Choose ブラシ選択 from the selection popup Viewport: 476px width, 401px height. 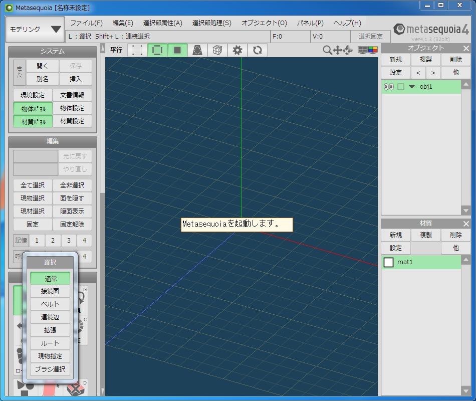50,369
